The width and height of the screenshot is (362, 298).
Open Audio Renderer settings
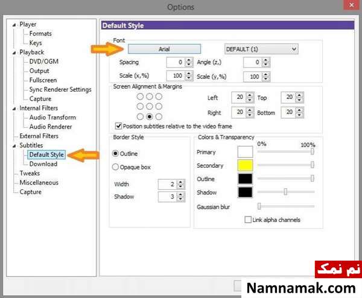(51, 127)
